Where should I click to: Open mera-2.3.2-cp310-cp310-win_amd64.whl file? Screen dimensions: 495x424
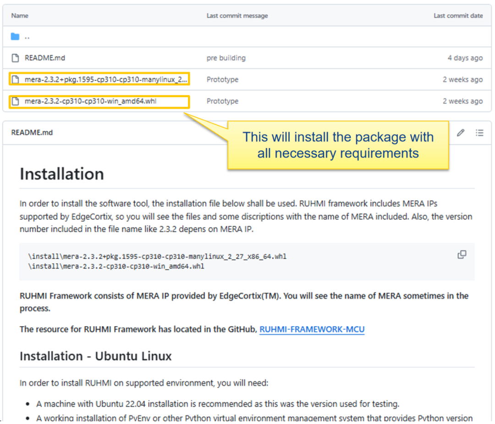click(x=91, y=101)
